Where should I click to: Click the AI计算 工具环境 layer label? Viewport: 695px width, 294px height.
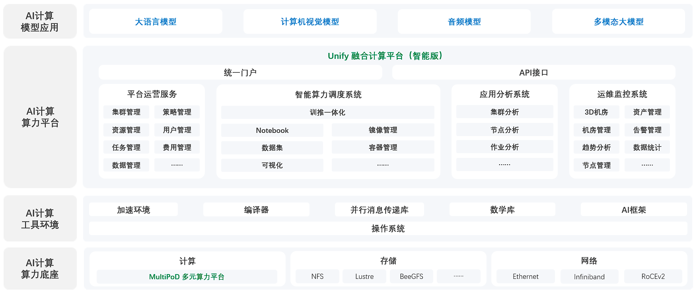pyautogui.click(x=40, y=219)
